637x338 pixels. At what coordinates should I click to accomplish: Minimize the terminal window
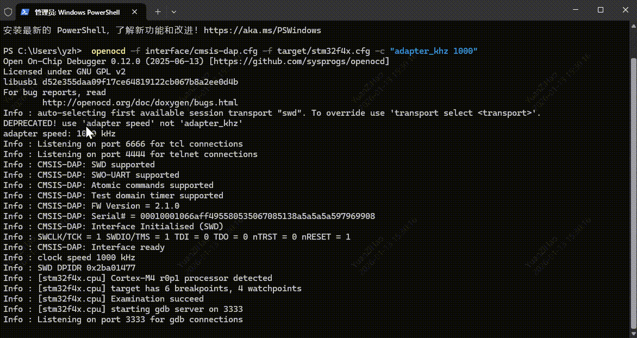[x=575, y=10]
